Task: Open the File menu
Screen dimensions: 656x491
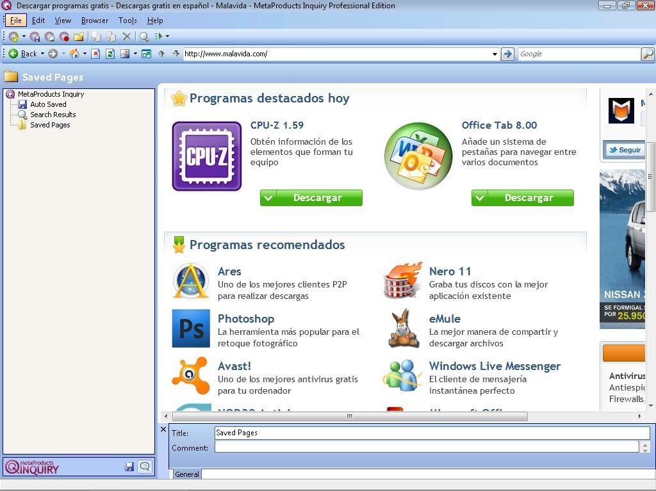Action: [16, 20]
